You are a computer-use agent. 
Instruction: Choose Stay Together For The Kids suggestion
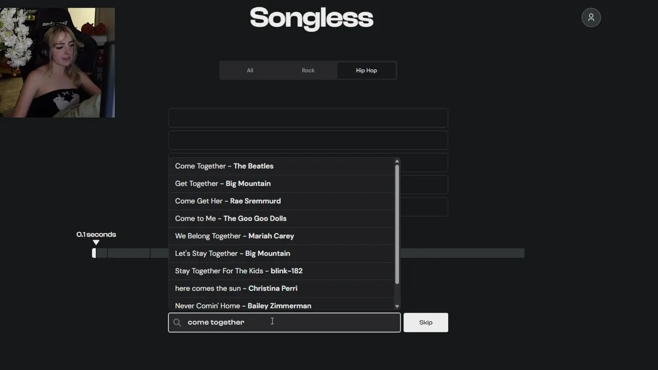click(x=239, y=271)
